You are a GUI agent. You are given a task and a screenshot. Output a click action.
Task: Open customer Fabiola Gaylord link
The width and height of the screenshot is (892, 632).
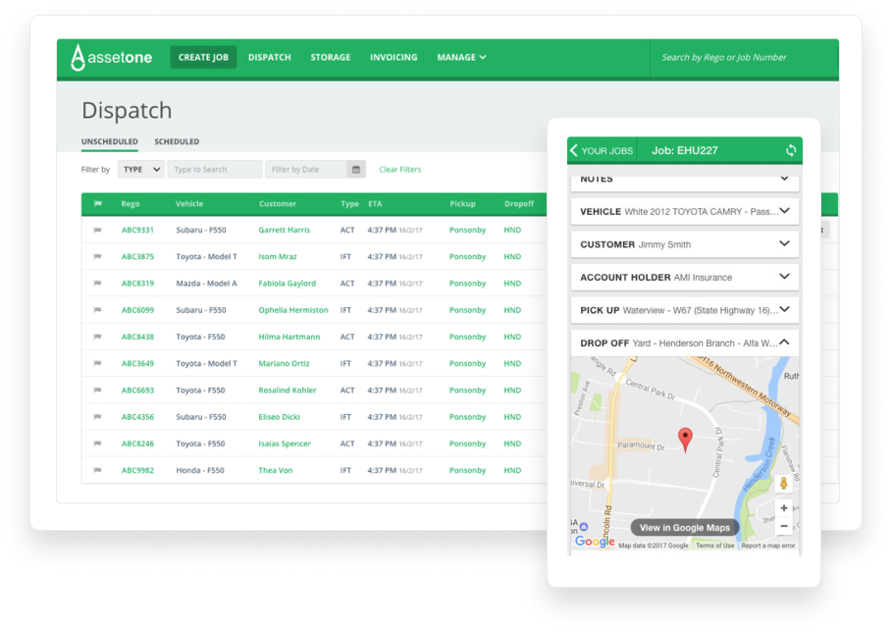point(288,284)
